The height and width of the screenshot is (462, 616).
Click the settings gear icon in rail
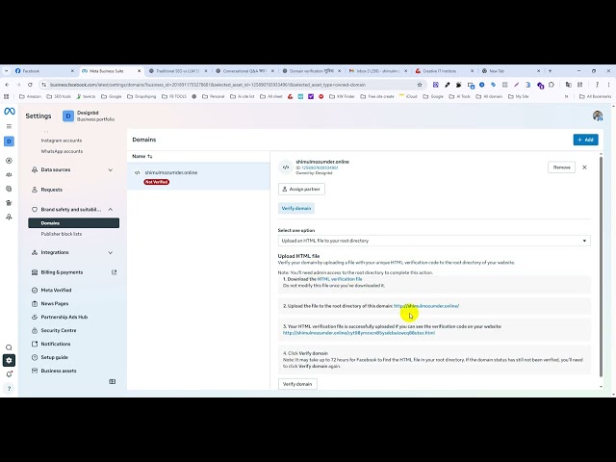9,361
